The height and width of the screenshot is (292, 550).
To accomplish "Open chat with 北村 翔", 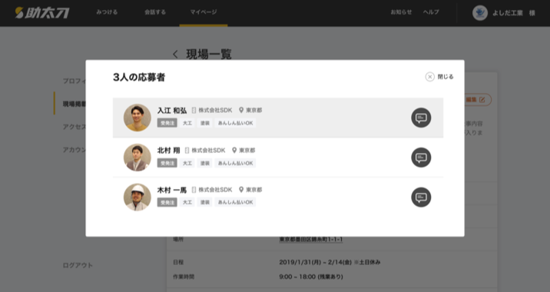I will (421, 158).
